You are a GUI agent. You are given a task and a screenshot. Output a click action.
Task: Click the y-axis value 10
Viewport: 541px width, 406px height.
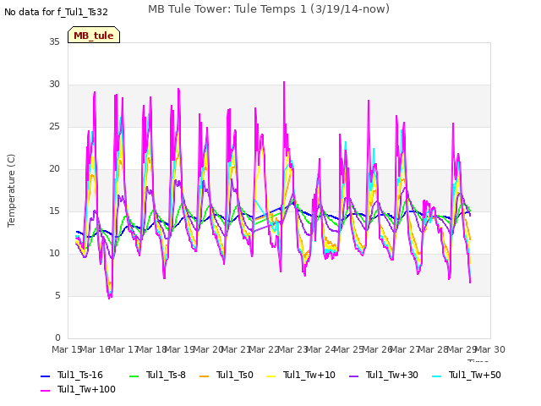pos(54,254)
